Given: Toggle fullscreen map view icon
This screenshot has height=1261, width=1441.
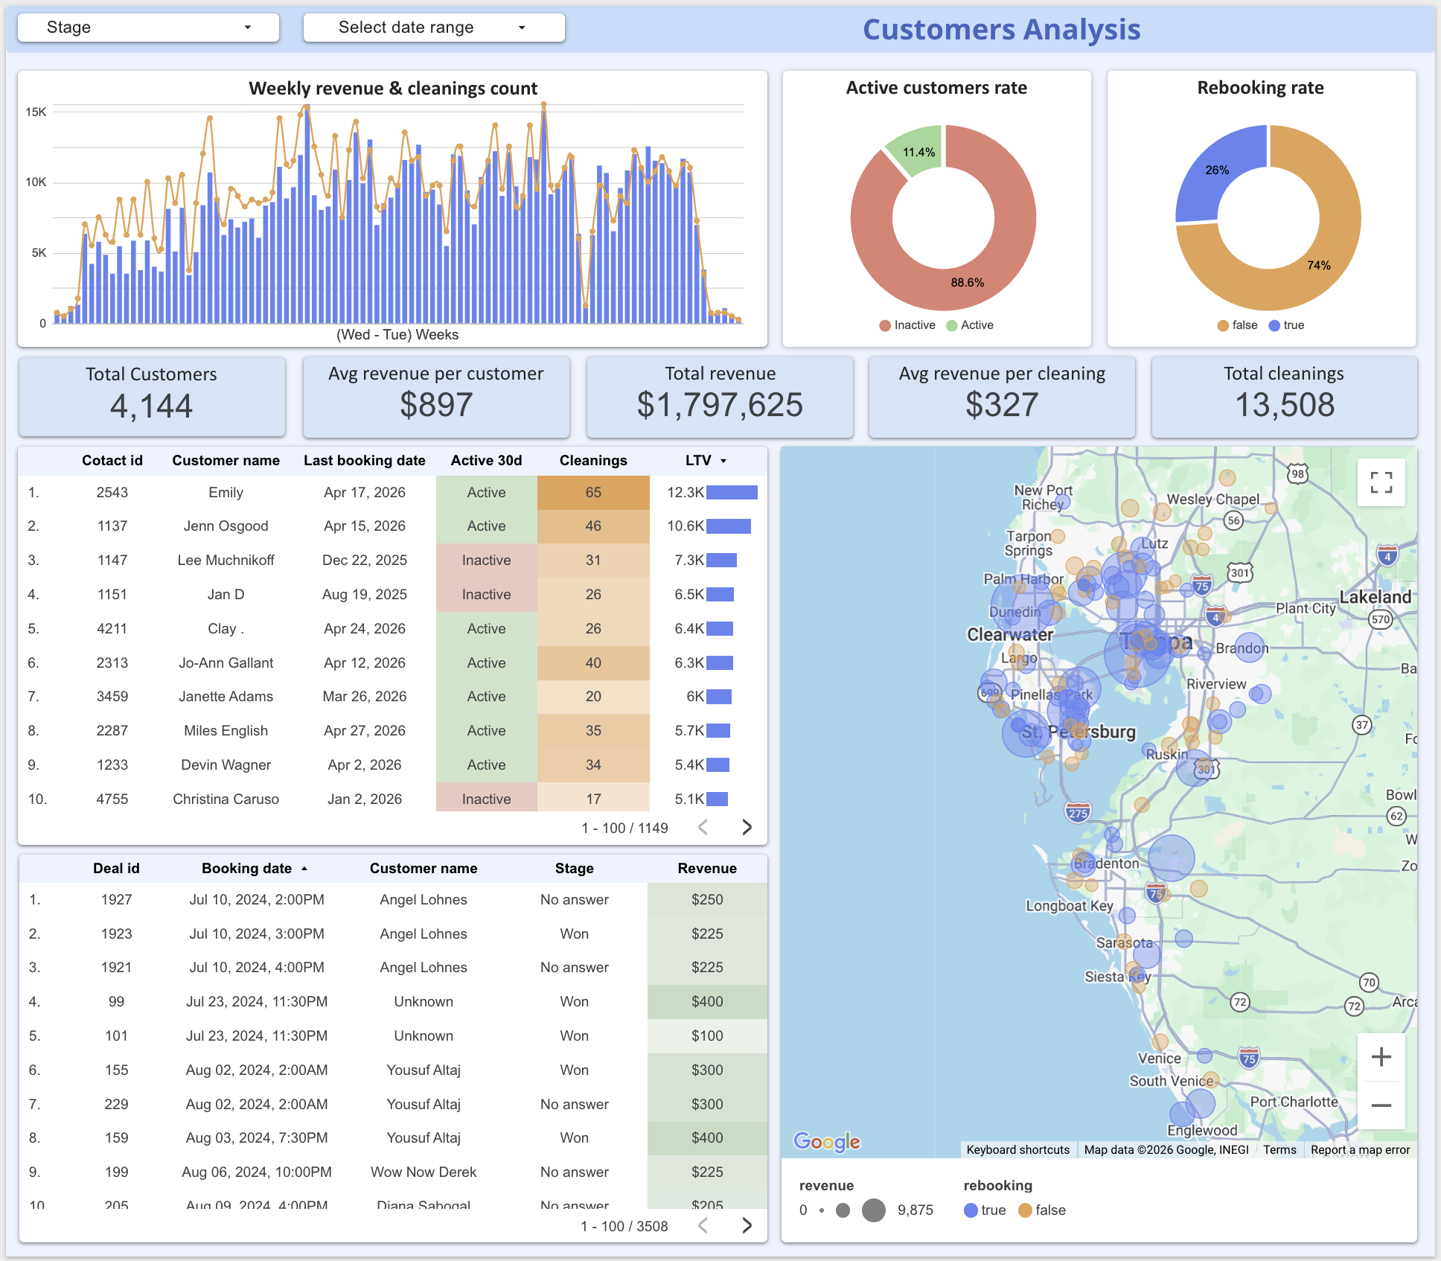Looking at the screenshot, I should tap(1381, 482).
